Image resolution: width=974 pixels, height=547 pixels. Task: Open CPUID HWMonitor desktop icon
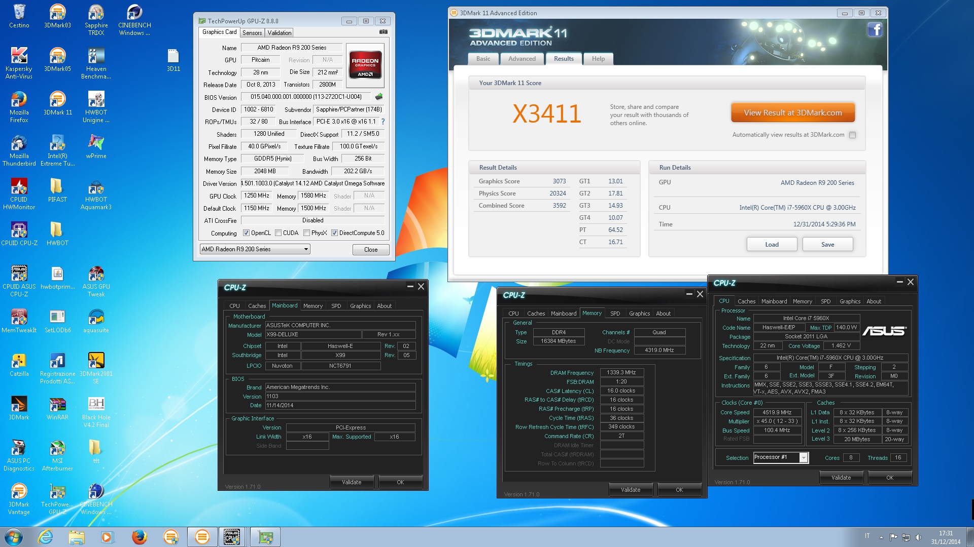(x=19, y=194)
